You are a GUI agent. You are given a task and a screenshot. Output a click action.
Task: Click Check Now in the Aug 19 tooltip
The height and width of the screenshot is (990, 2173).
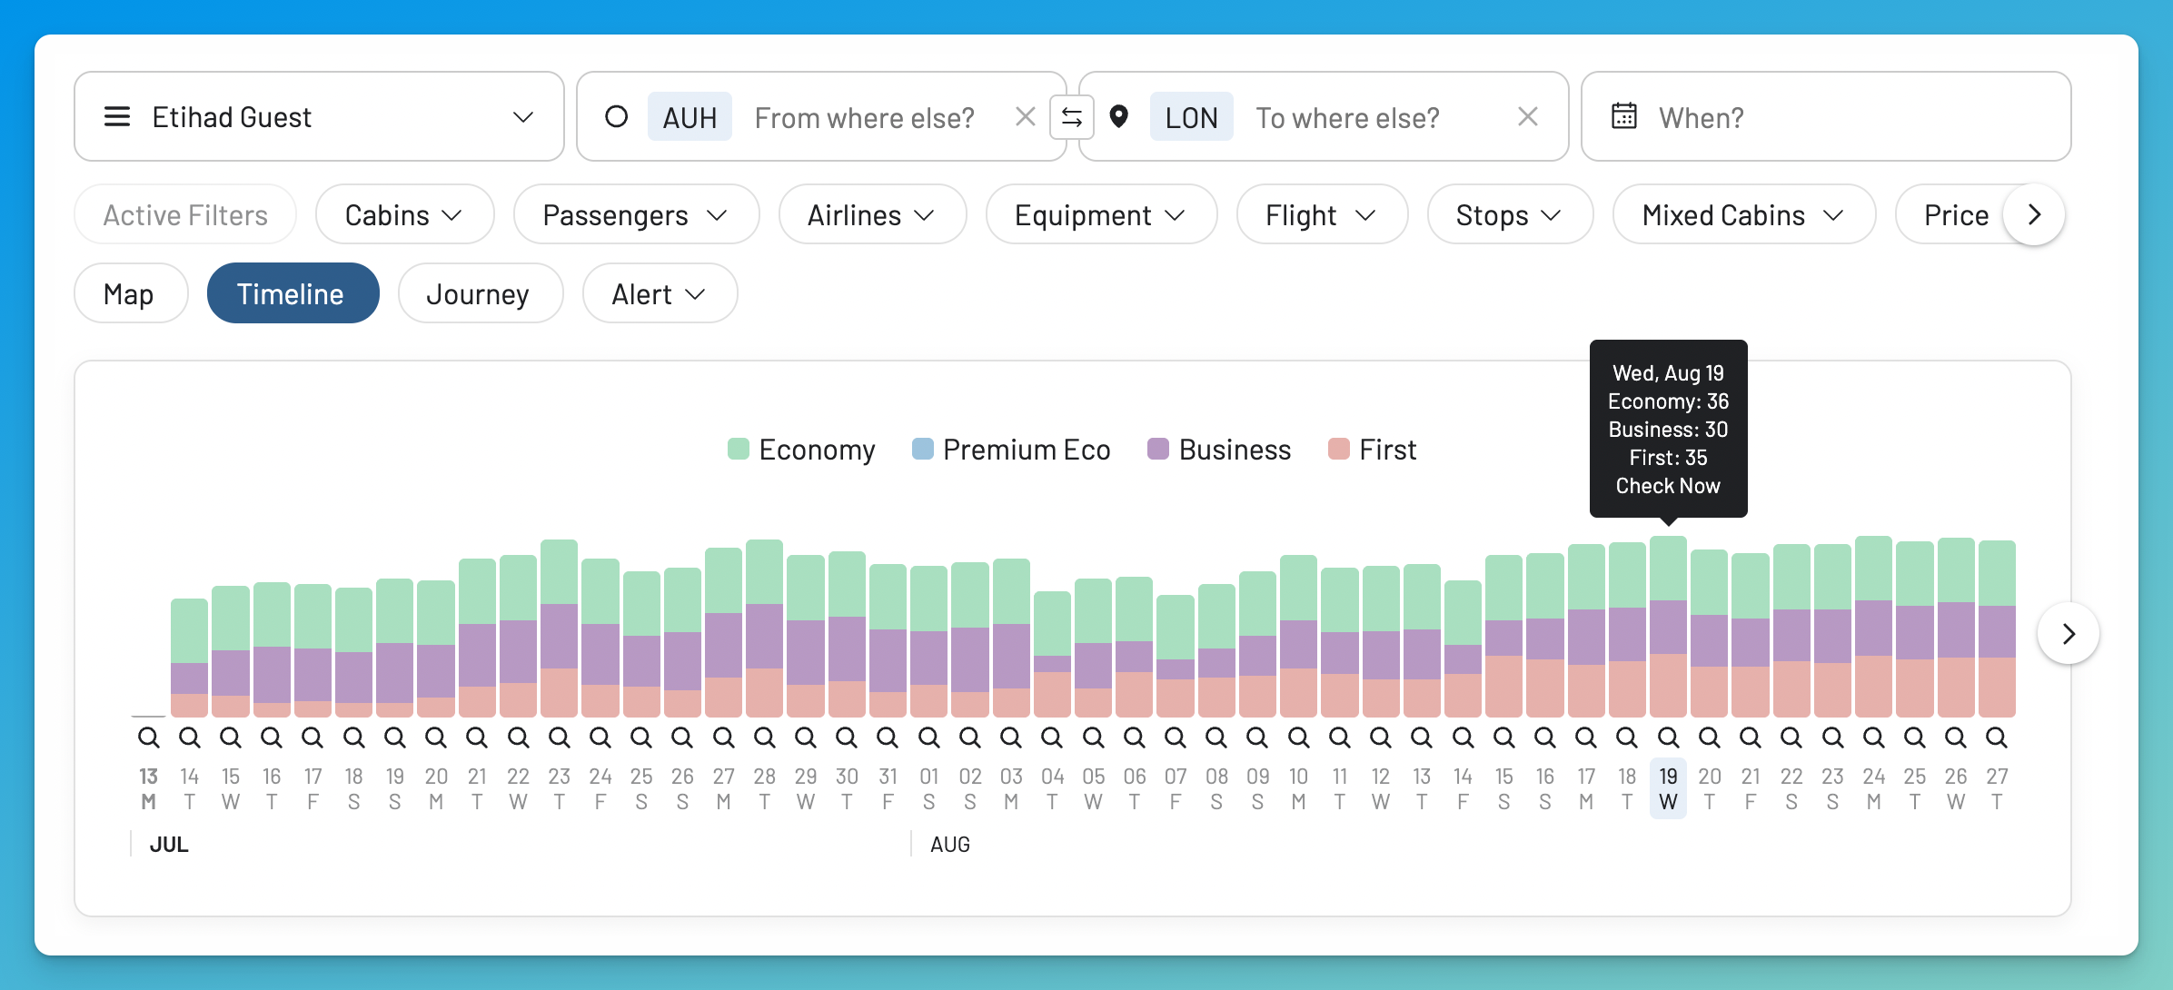point(1668,486)
